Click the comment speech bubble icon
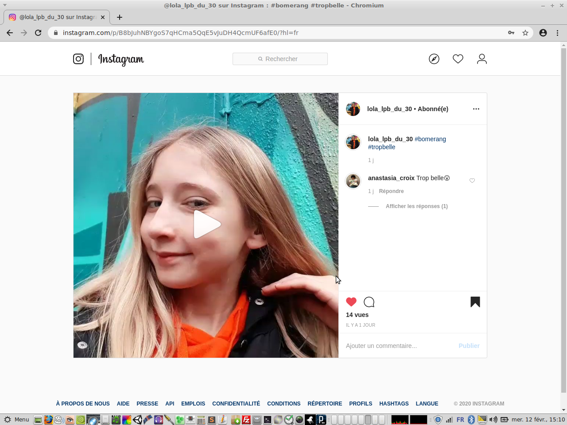 (369, 302)
